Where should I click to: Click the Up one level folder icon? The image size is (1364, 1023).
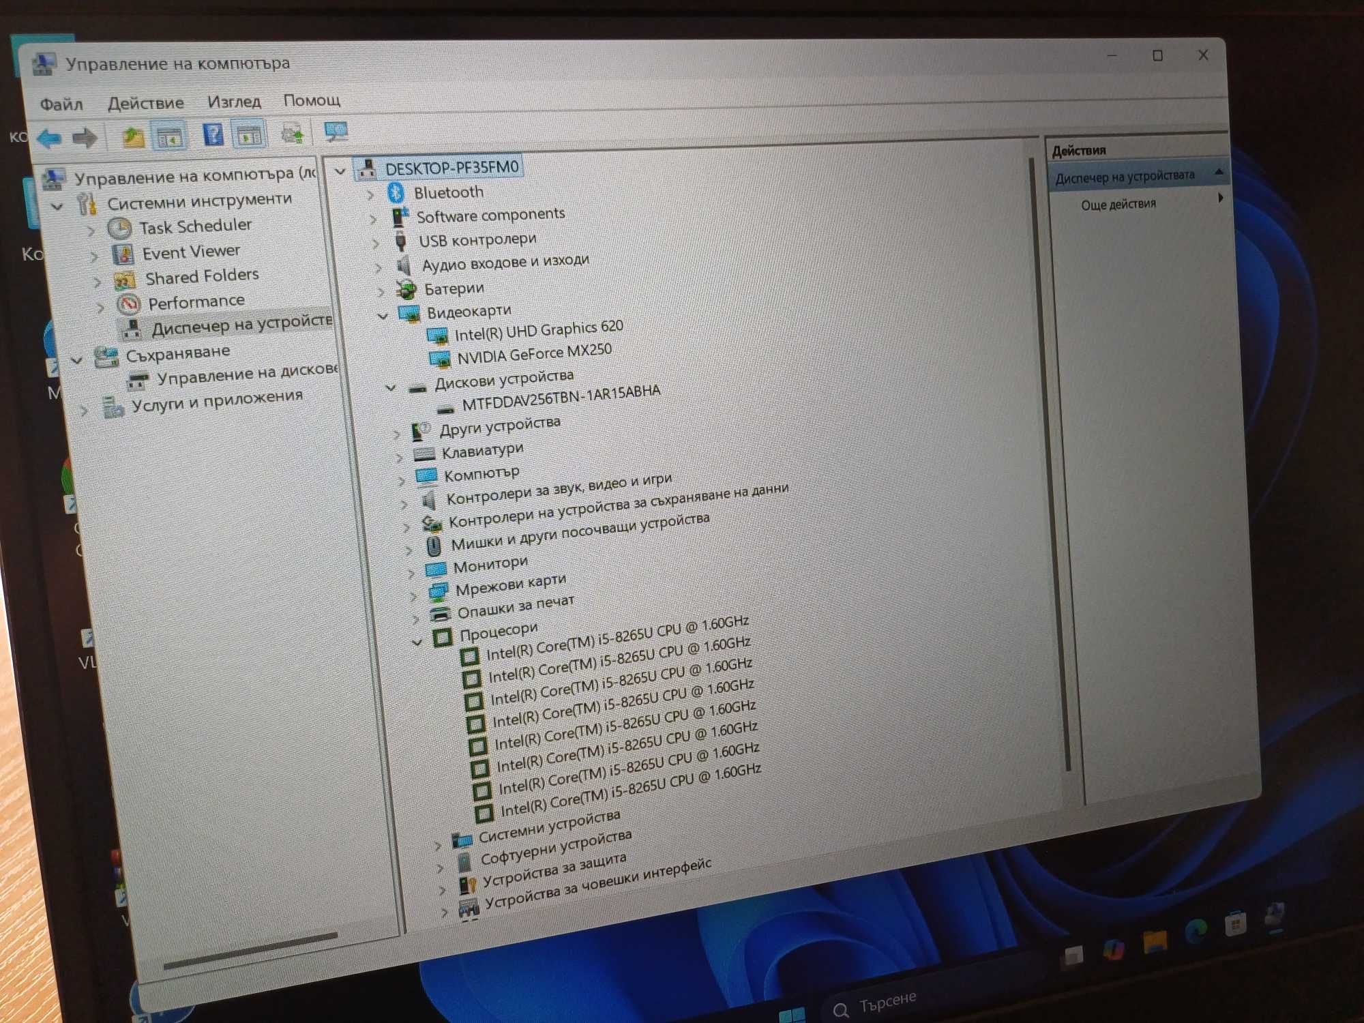click(x=132, y=136)
